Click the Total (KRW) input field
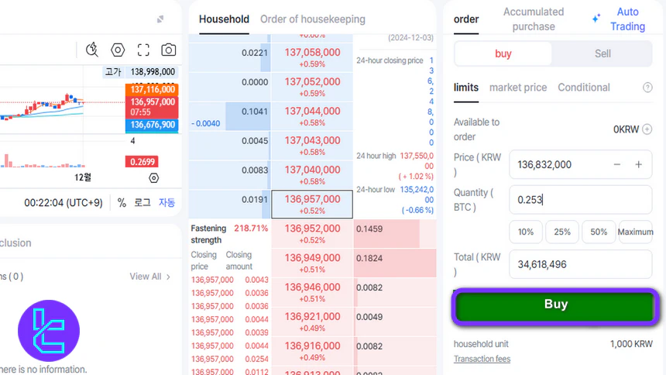This screenshot has height=375, width=666. coord(580,264)
